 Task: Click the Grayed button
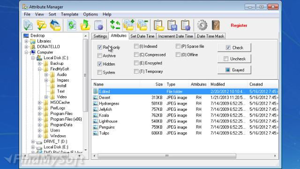point(234,70)
